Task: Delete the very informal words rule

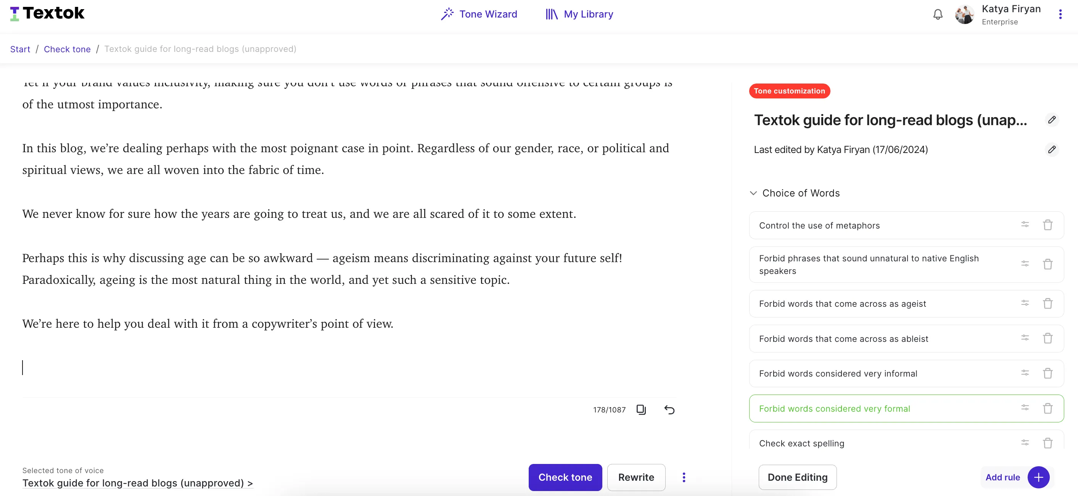Action: (x=1047, y=373)
